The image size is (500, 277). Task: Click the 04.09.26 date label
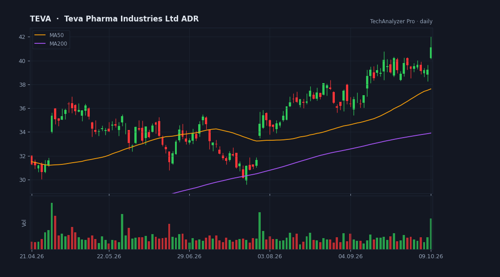pos(350,256)
